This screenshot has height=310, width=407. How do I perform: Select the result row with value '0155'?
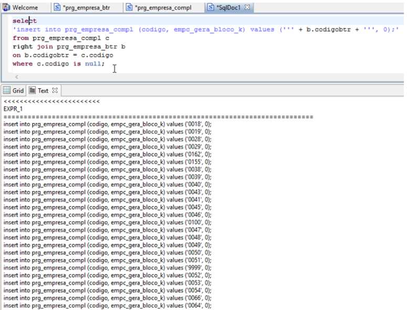point(108,162)
